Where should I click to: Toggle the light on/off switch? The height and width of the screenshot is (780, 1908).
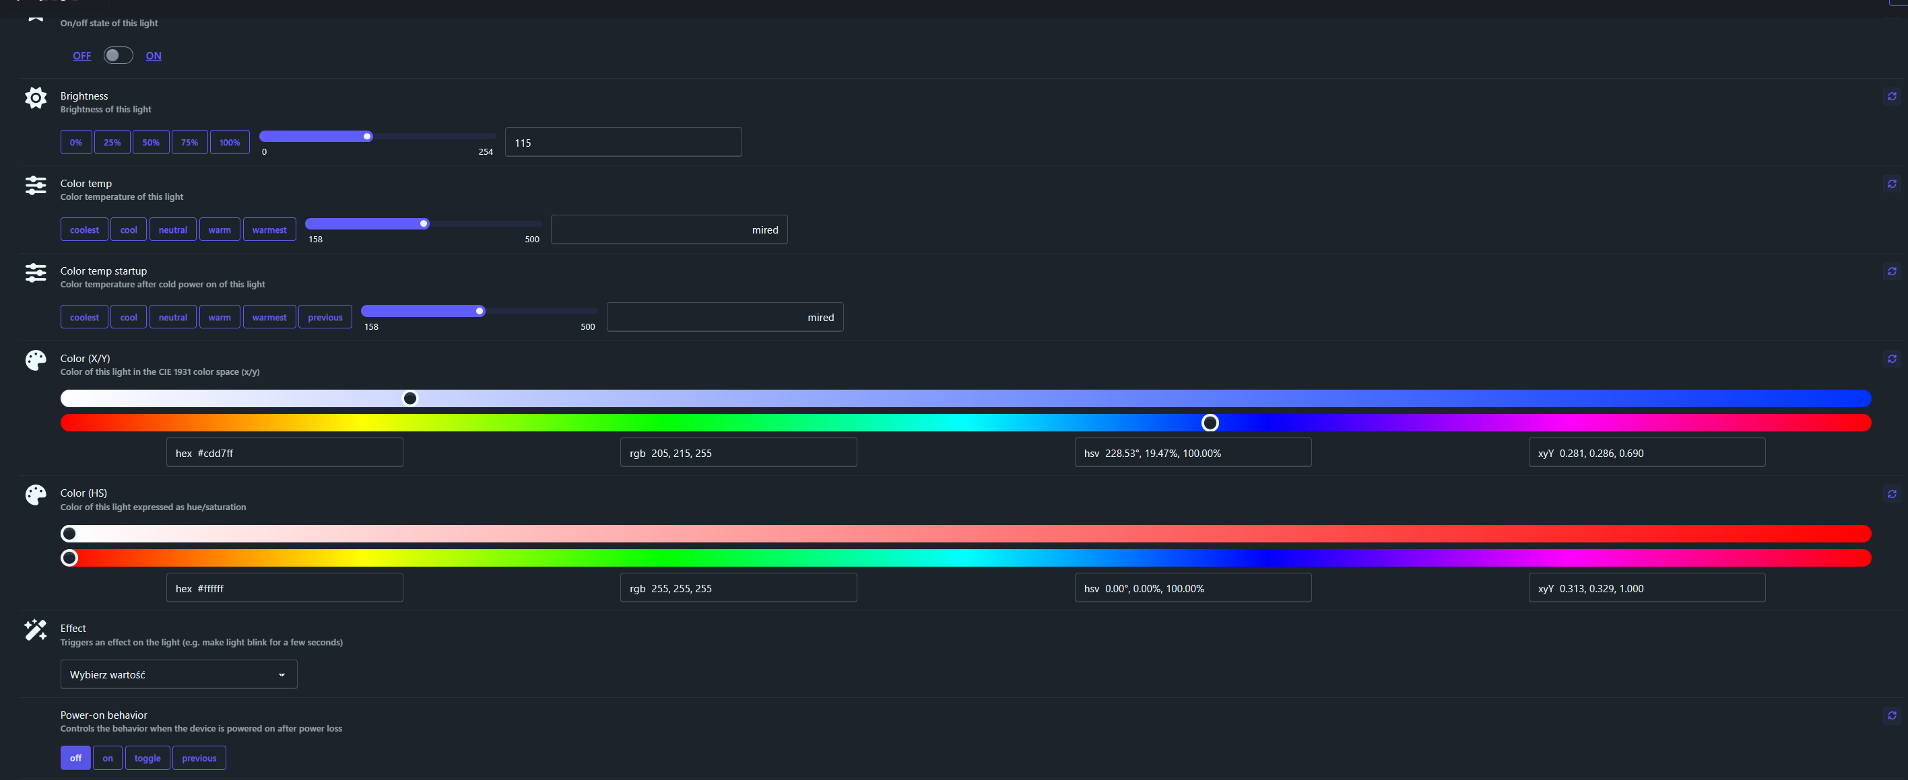[x=118, y=55]
